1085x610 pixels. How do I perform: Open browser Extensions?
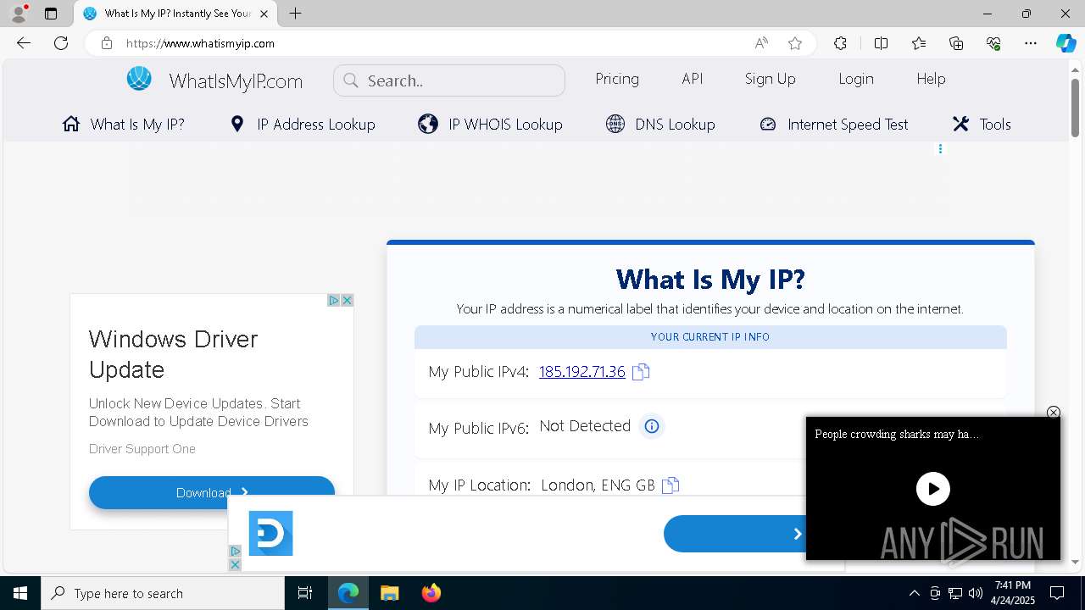[840, 43]
